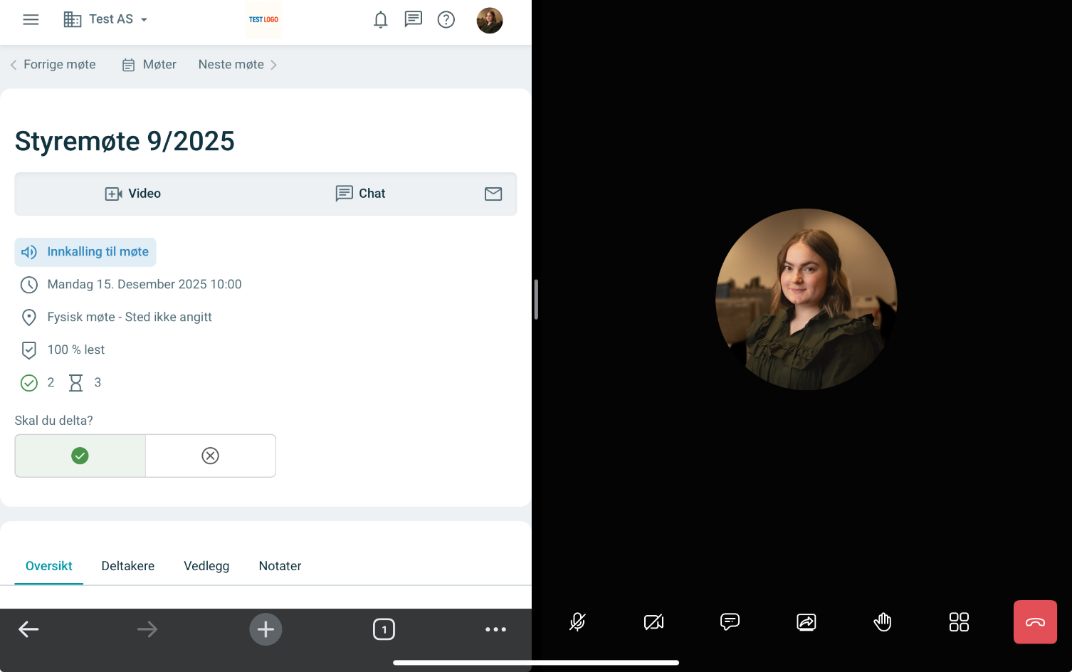Image resolution: width=1072 pixels, height=672 pixels.
Task: Click the Mandag 15. Desember 2025 10:00 text
Action: (x=144, y=285)
